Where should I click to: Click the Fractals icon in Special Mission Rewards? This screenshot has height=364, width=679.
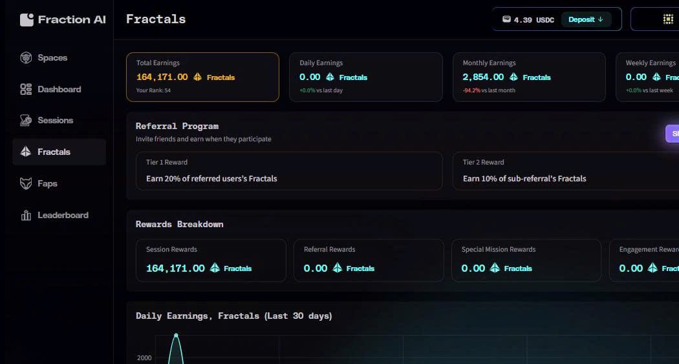[x=495, y=268]
